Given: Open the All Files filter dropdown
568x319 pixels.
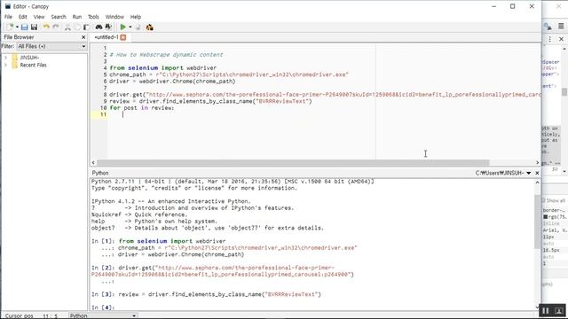Looking at the screenshot, I should (x=51, y=46).
